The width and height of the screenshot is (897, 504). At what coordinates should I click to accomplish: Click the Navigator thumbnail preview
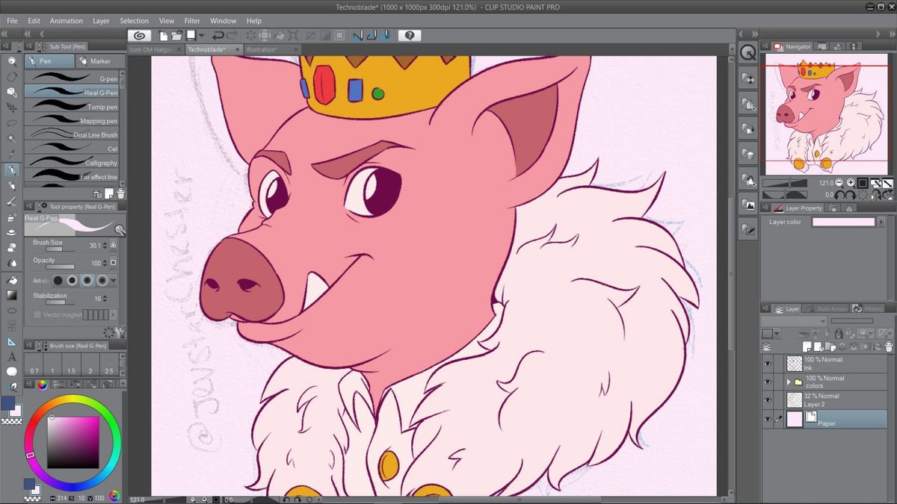click(827, 113)
